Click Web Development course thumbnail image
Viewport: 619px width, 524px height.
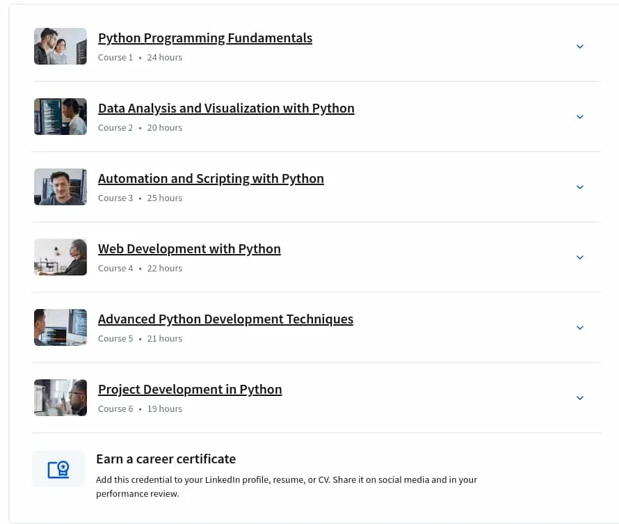point(61,257)
